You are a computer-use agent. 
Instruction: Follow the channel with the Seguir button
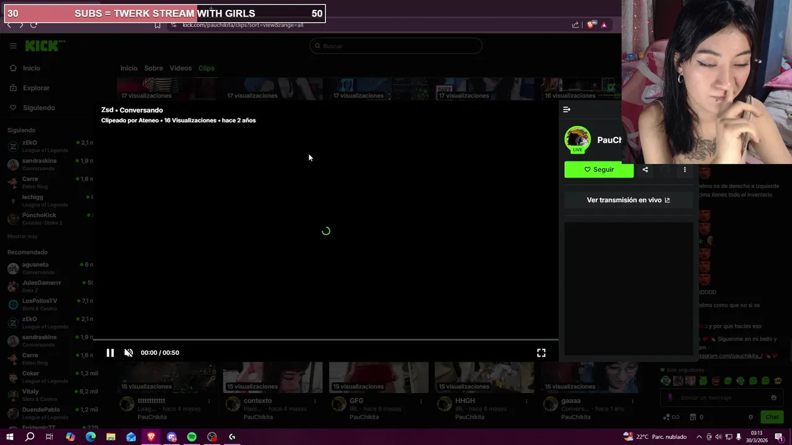click(599, 169)
